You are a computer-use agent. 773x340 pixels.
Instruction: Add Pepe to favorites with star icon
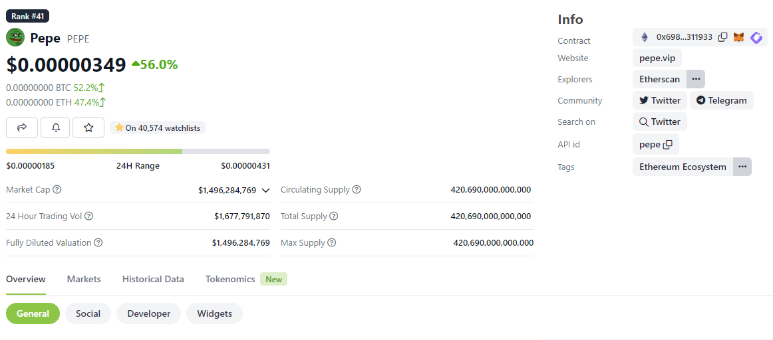[x=88, y=127]
